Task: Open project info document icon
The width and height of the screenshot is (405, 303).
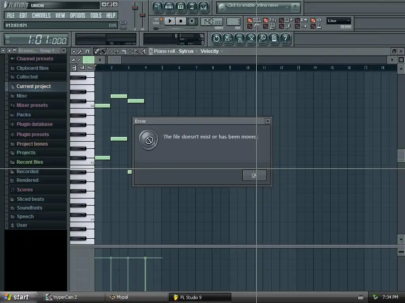Action: pyautogui.click(x=274, y=39)
